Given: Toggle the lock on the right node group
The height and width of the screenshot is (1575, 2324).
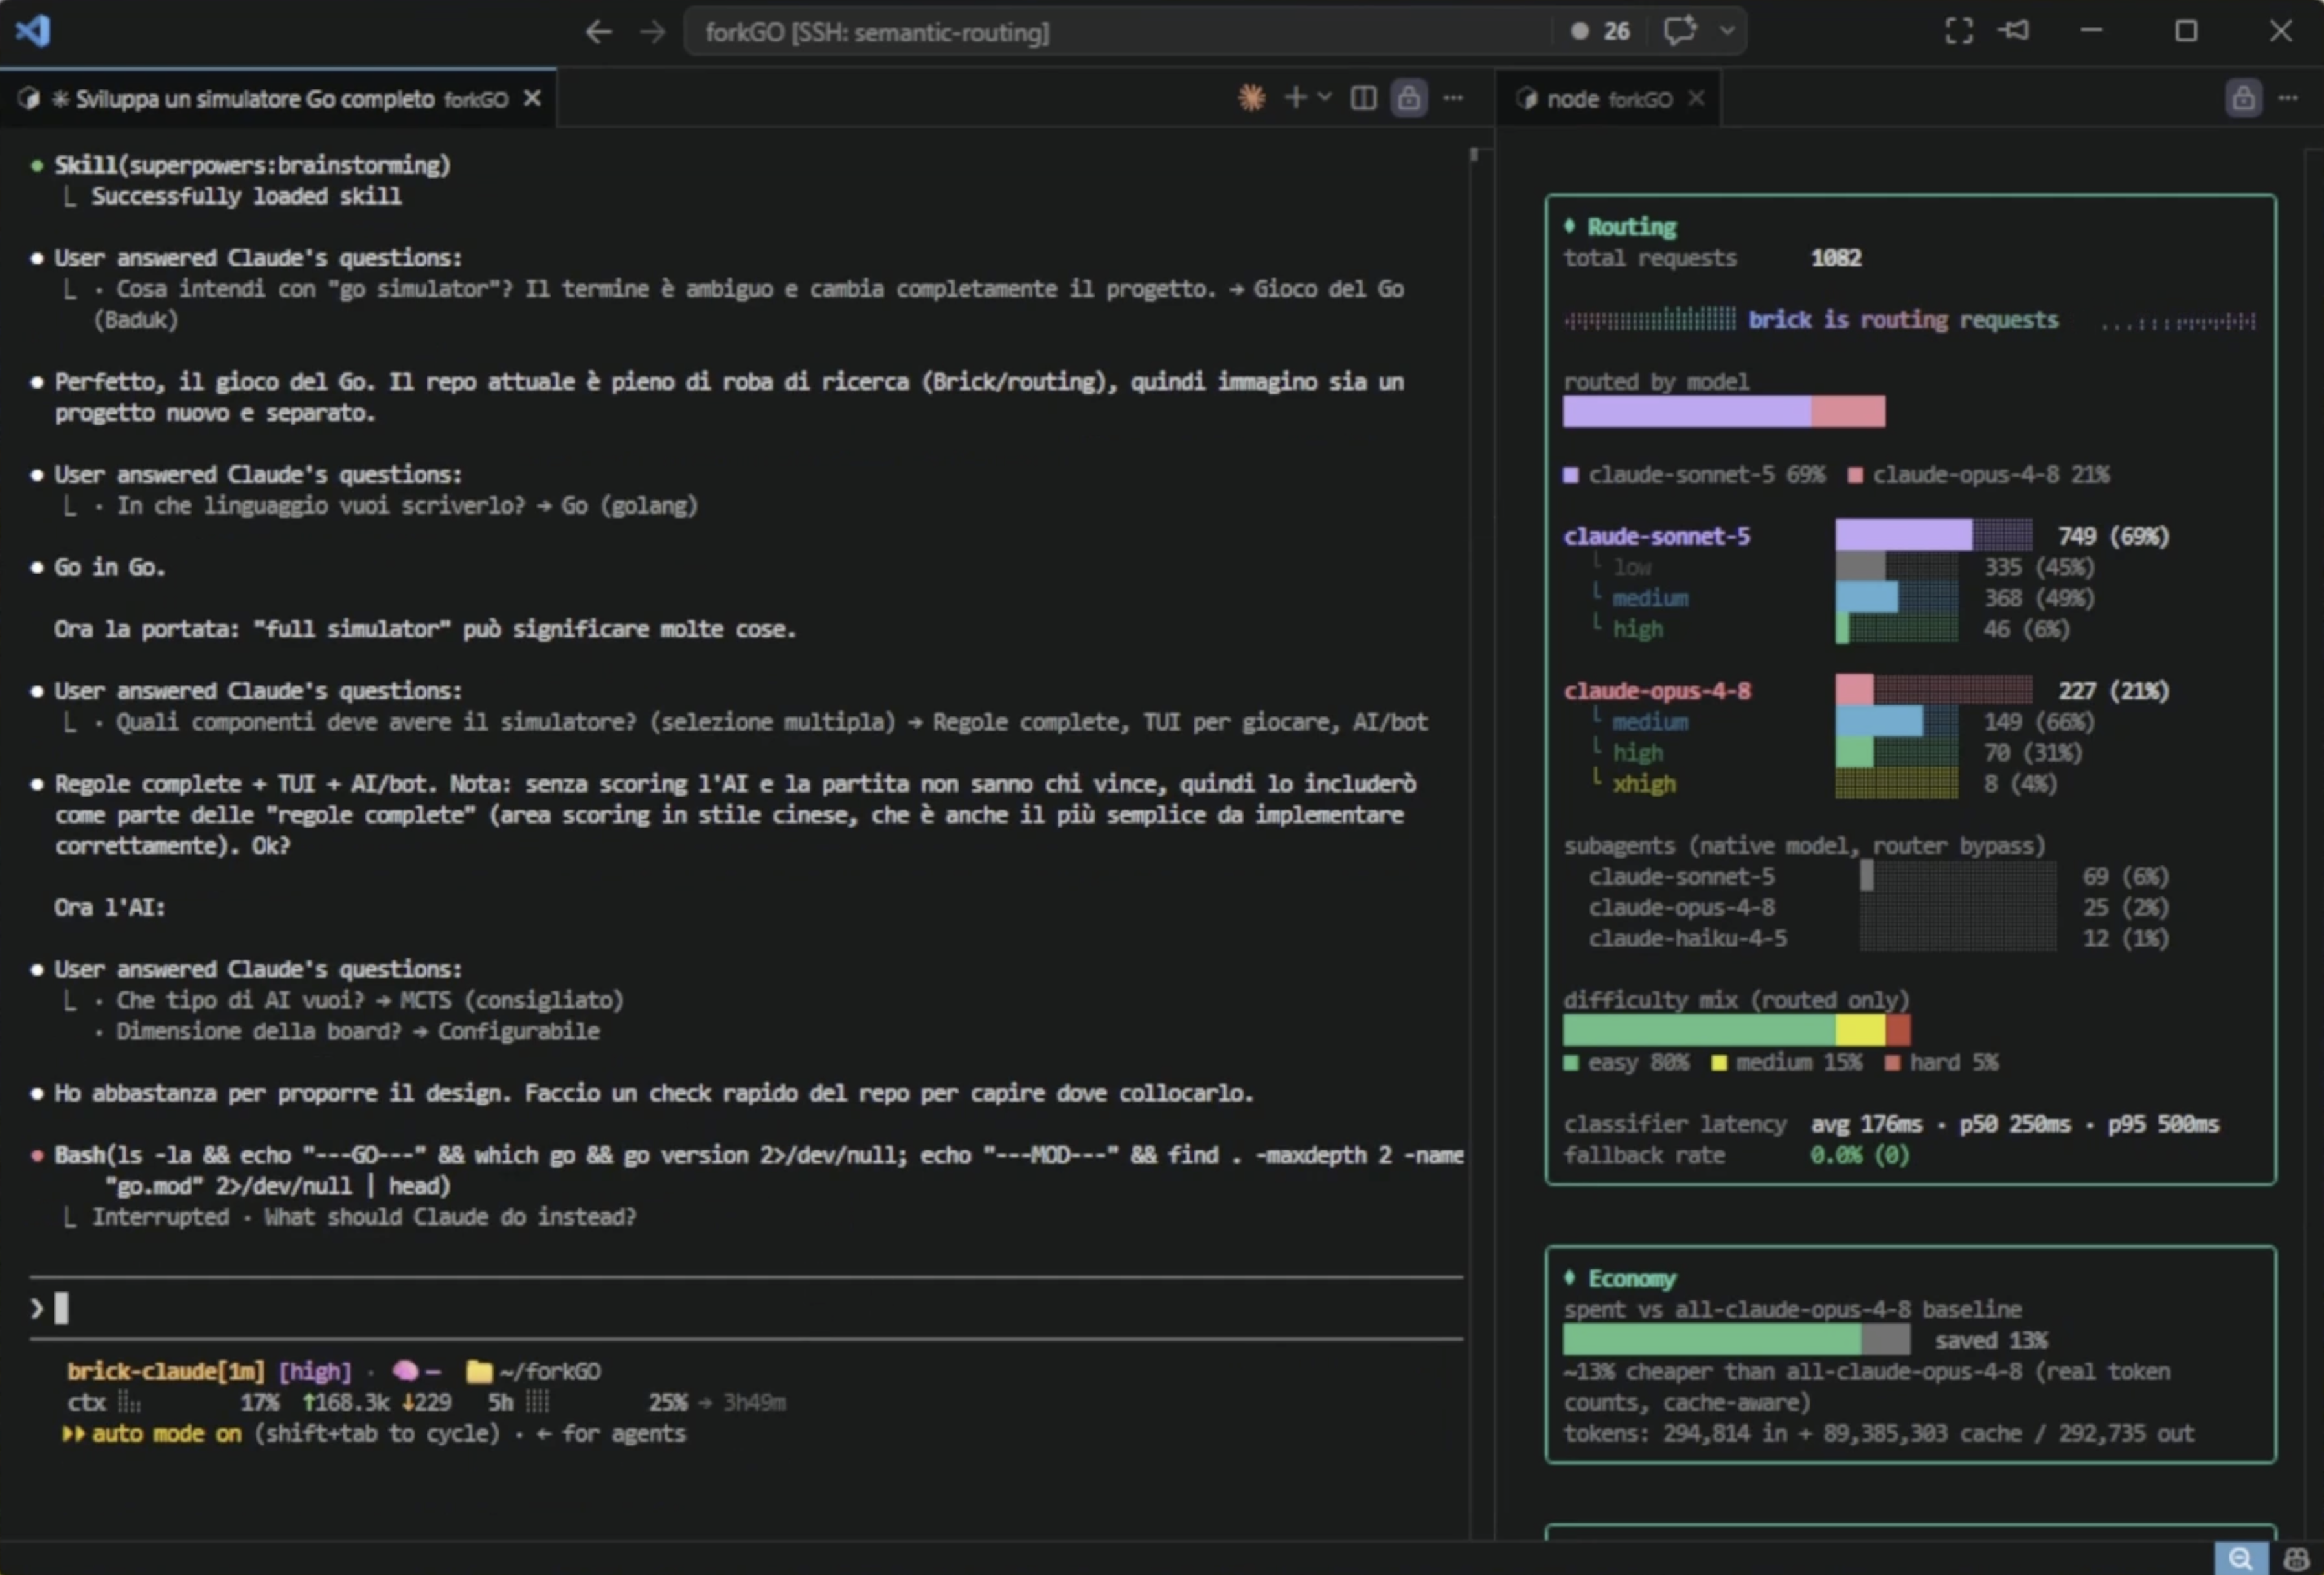Looking at the screenshot, I should click(2243, 98).
